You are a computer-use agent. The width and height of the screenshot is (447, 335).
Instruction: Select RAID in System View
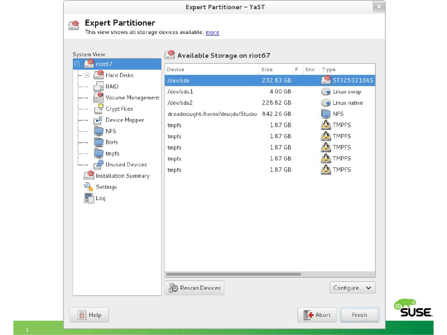pos(112,86)
